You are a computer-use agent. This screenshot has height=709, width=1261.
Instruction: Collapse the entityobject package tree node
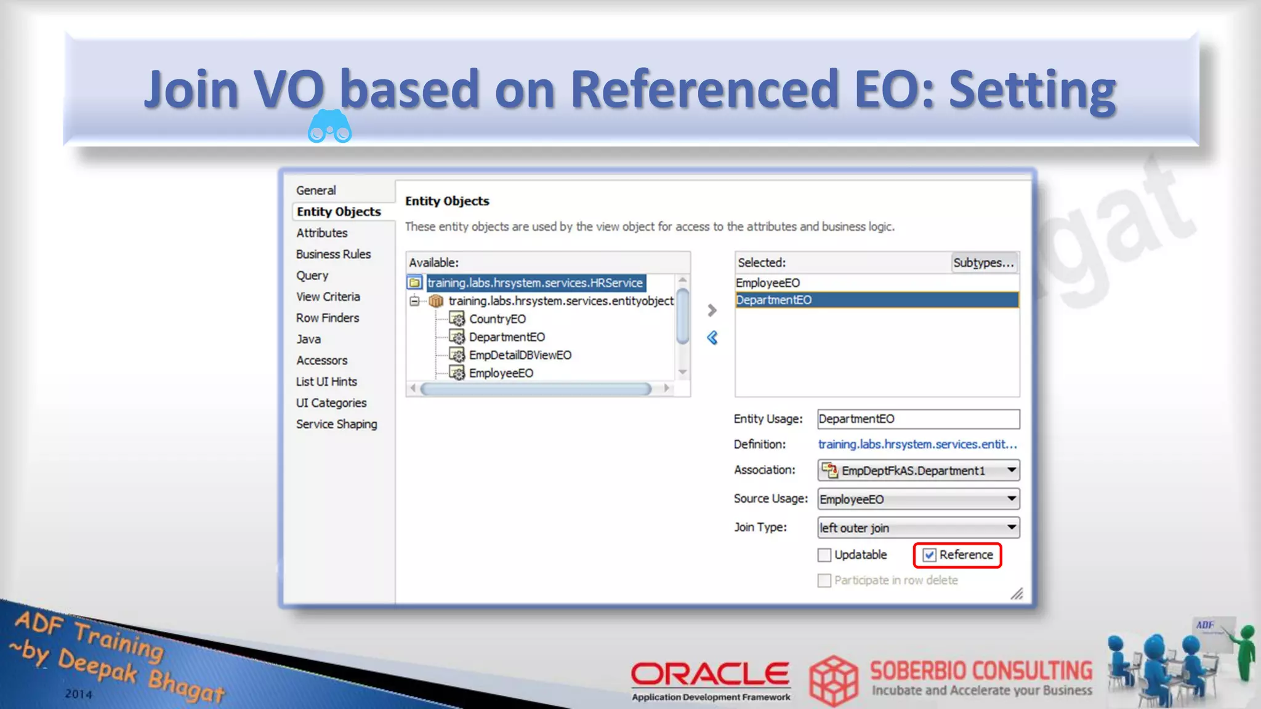(415, 301)
